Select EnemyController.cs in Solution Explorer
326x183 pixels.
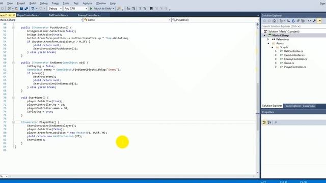pos(295,59)
